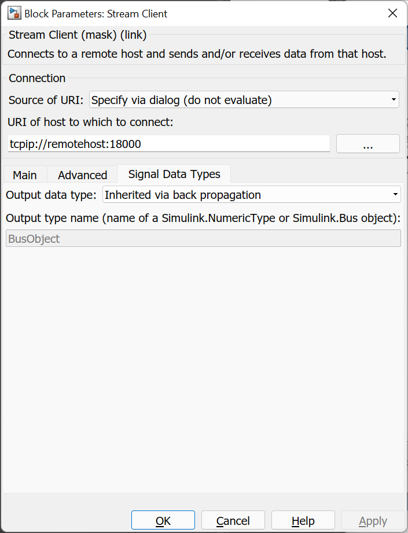Click the Connection section heading

(36, 78)
